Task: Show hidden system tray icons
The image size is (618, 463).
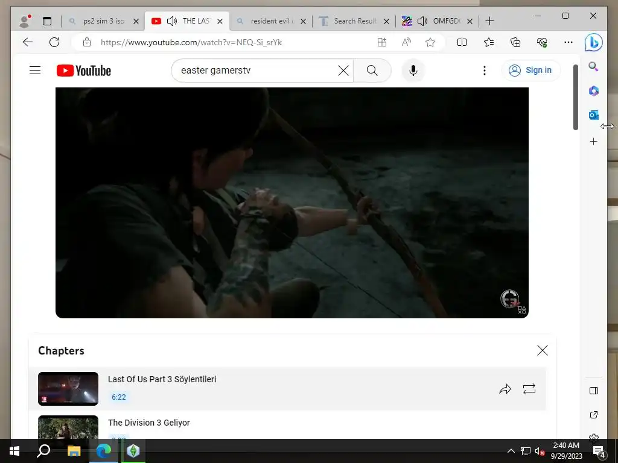Action: pyautogui.click(x=511, y=451)
